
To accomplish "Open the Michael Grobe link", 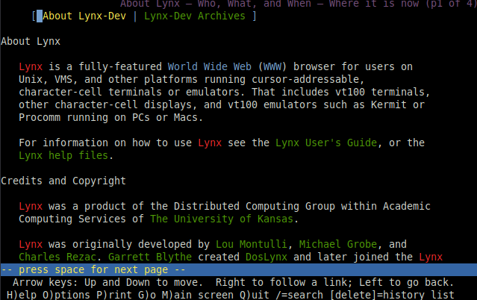I will pos(338,244).
